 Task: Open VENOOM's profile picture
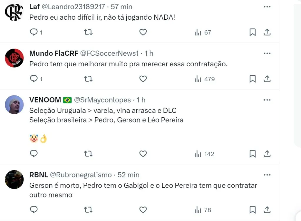pos(14,105)
